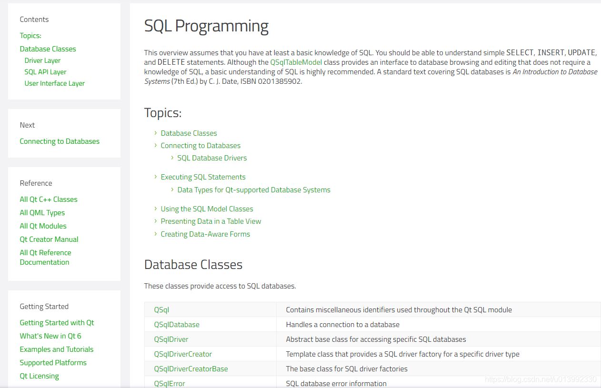Click chevron beside Creating Data-Aware Forms

pyautogui.click(x=156, y=234)
